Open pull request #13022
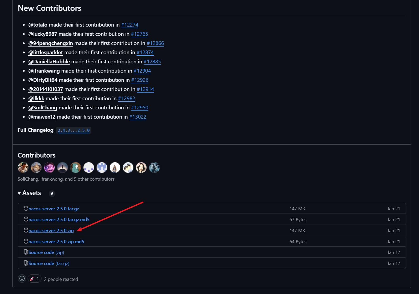The image size is (419, 294). 138,117
